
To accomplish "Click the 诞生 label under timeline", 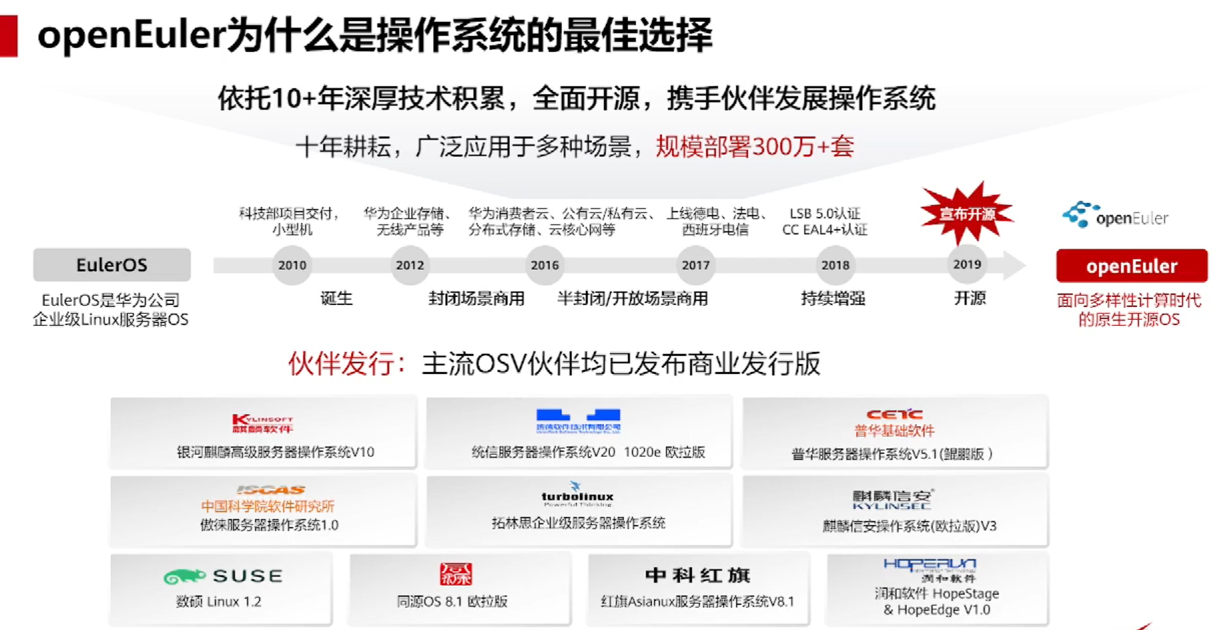I will pyautogui.click(x=336, y=298).
